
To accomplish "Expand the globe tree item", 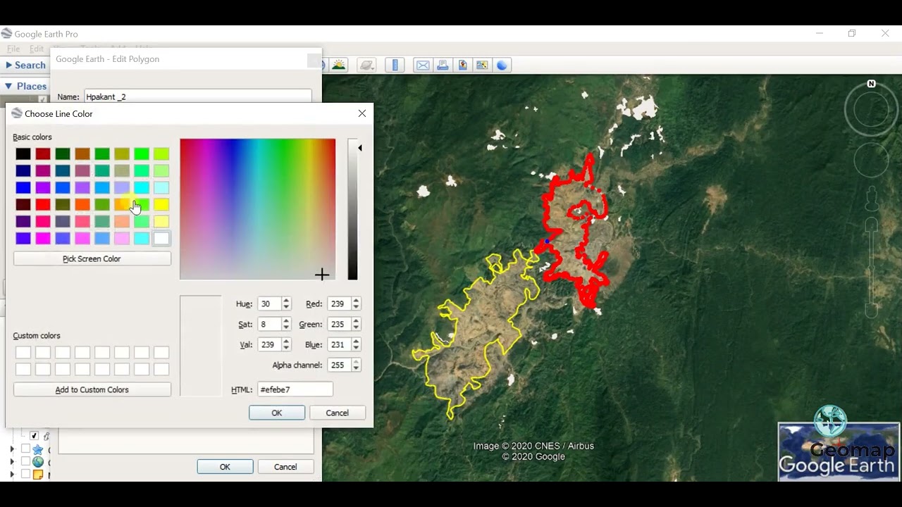I will coord(12,462).
